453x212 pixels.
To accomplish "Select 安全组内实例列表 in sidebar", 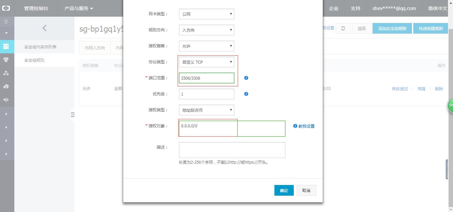I will pyautogui.click(x=40, y=47).
